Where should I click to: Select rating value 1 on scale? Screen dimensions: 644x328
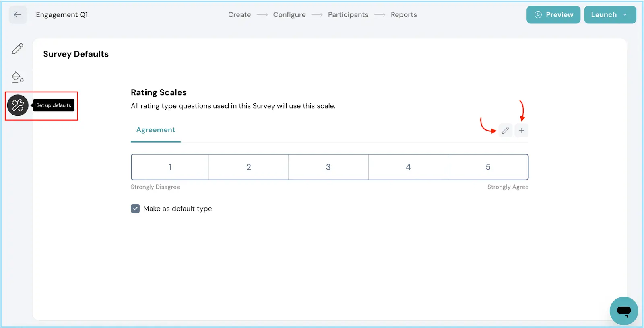pyautogui.click(x=170, y=167)
